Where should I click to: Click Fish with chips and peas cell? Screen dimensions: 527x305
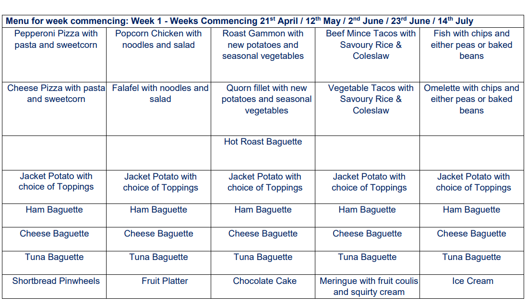pos(471,55)
